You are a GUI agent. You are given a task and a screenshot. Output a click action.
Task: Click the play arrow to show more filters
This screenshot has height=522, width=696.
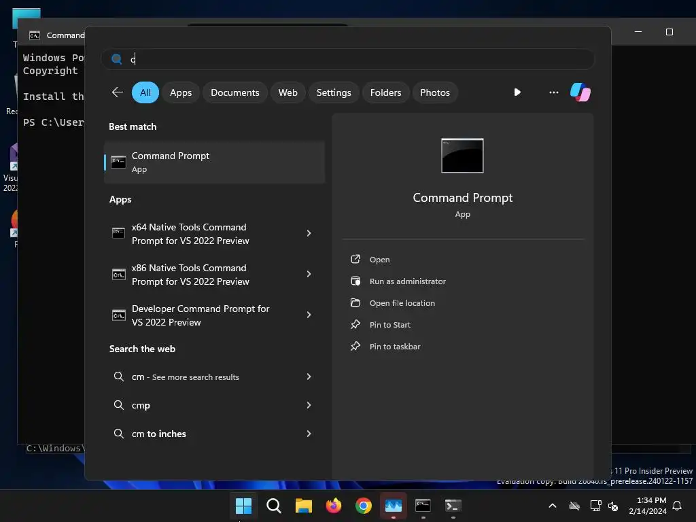click(517, 92)
